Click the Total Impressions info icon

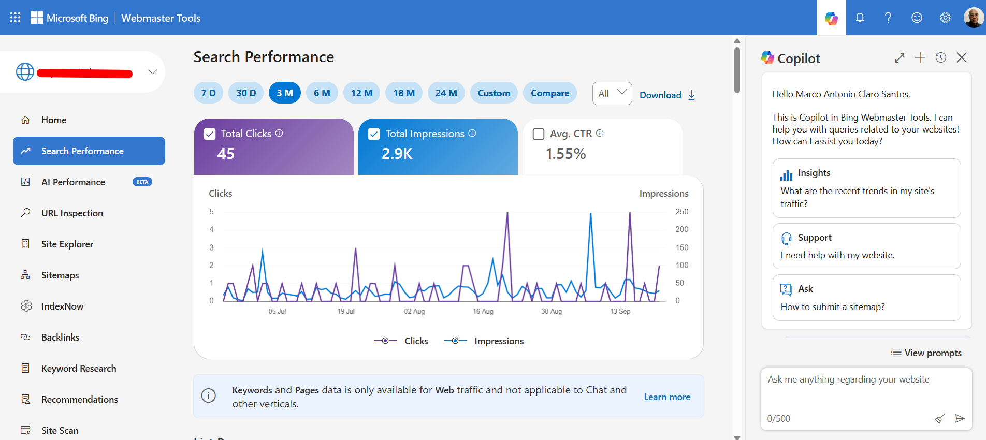point(472,133)
